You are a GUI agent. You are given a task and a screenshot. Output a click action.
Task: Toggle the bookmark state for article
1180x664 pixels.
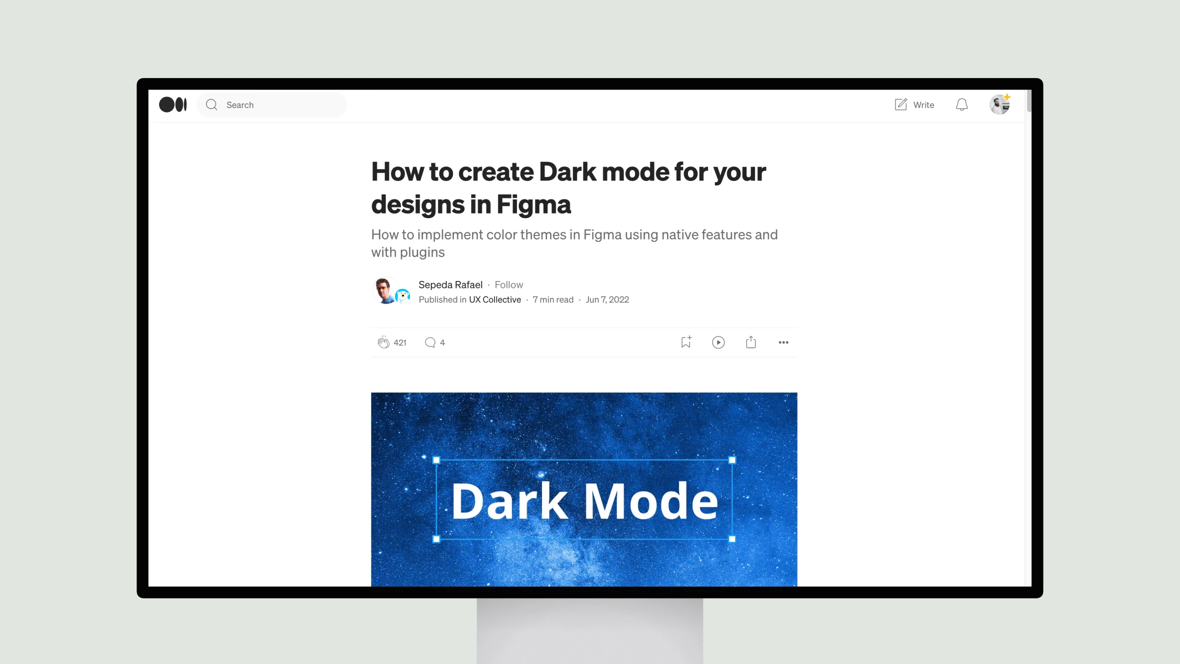click(685, 341)
